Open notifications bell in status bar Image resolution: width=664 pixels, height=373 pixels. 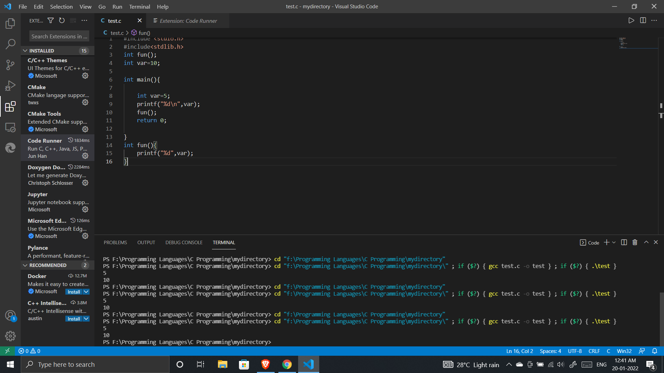(x=655, y=351)
